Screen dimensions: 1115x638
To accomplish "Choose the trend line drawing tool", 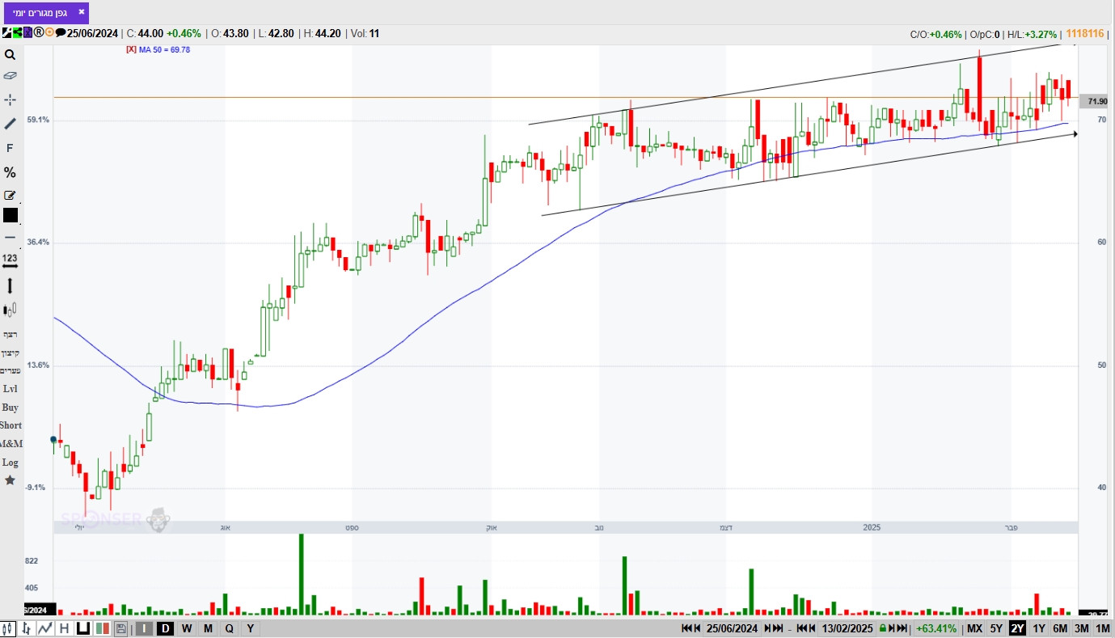I will click(10, 124).
